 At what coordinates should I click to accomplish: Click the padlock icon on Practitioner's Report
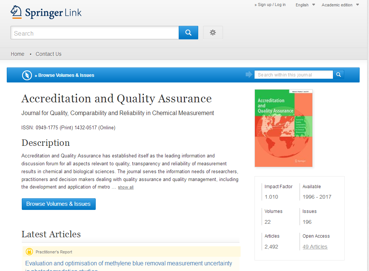[29, 252]
